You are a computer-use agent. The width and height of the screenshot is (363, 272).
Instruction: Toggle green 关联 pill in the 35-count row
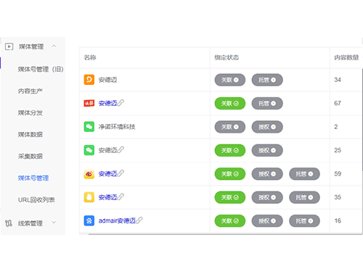click(x=230, y=197)
